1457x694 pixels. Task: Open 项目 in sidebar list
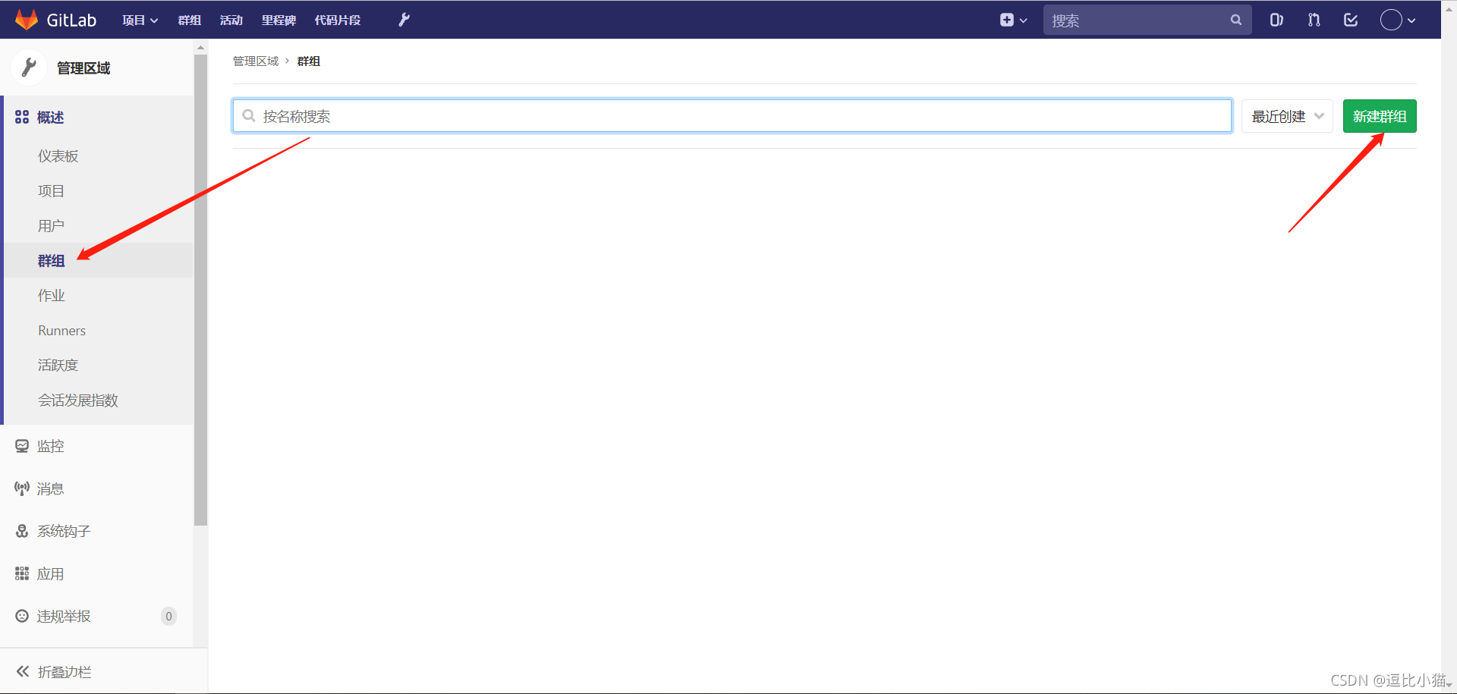click(x=51, y=191)
